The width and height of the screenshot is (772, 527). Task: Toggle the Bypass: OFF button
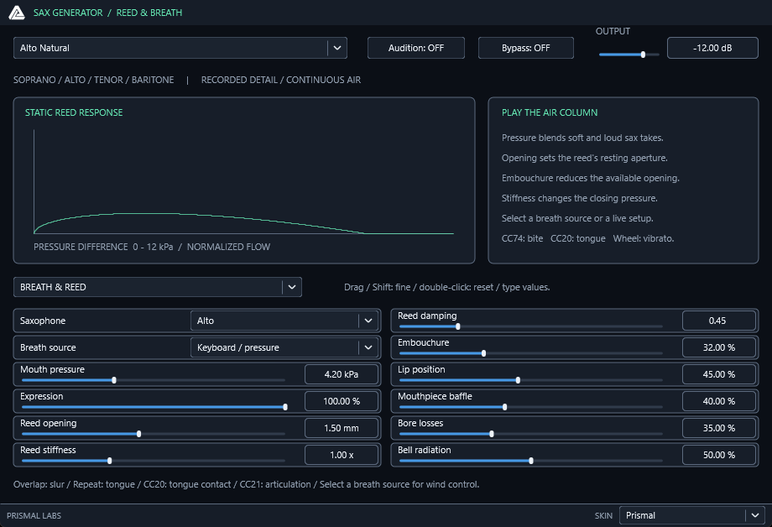[526, 48]
